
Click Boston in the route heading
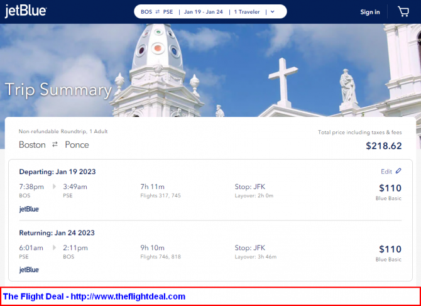32,145
